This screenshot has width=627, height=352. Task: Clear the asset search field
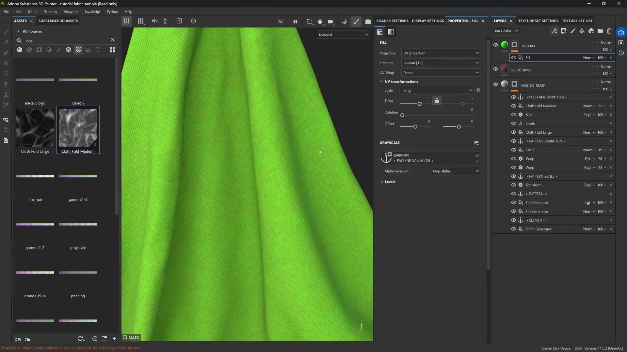coord(113,40)
